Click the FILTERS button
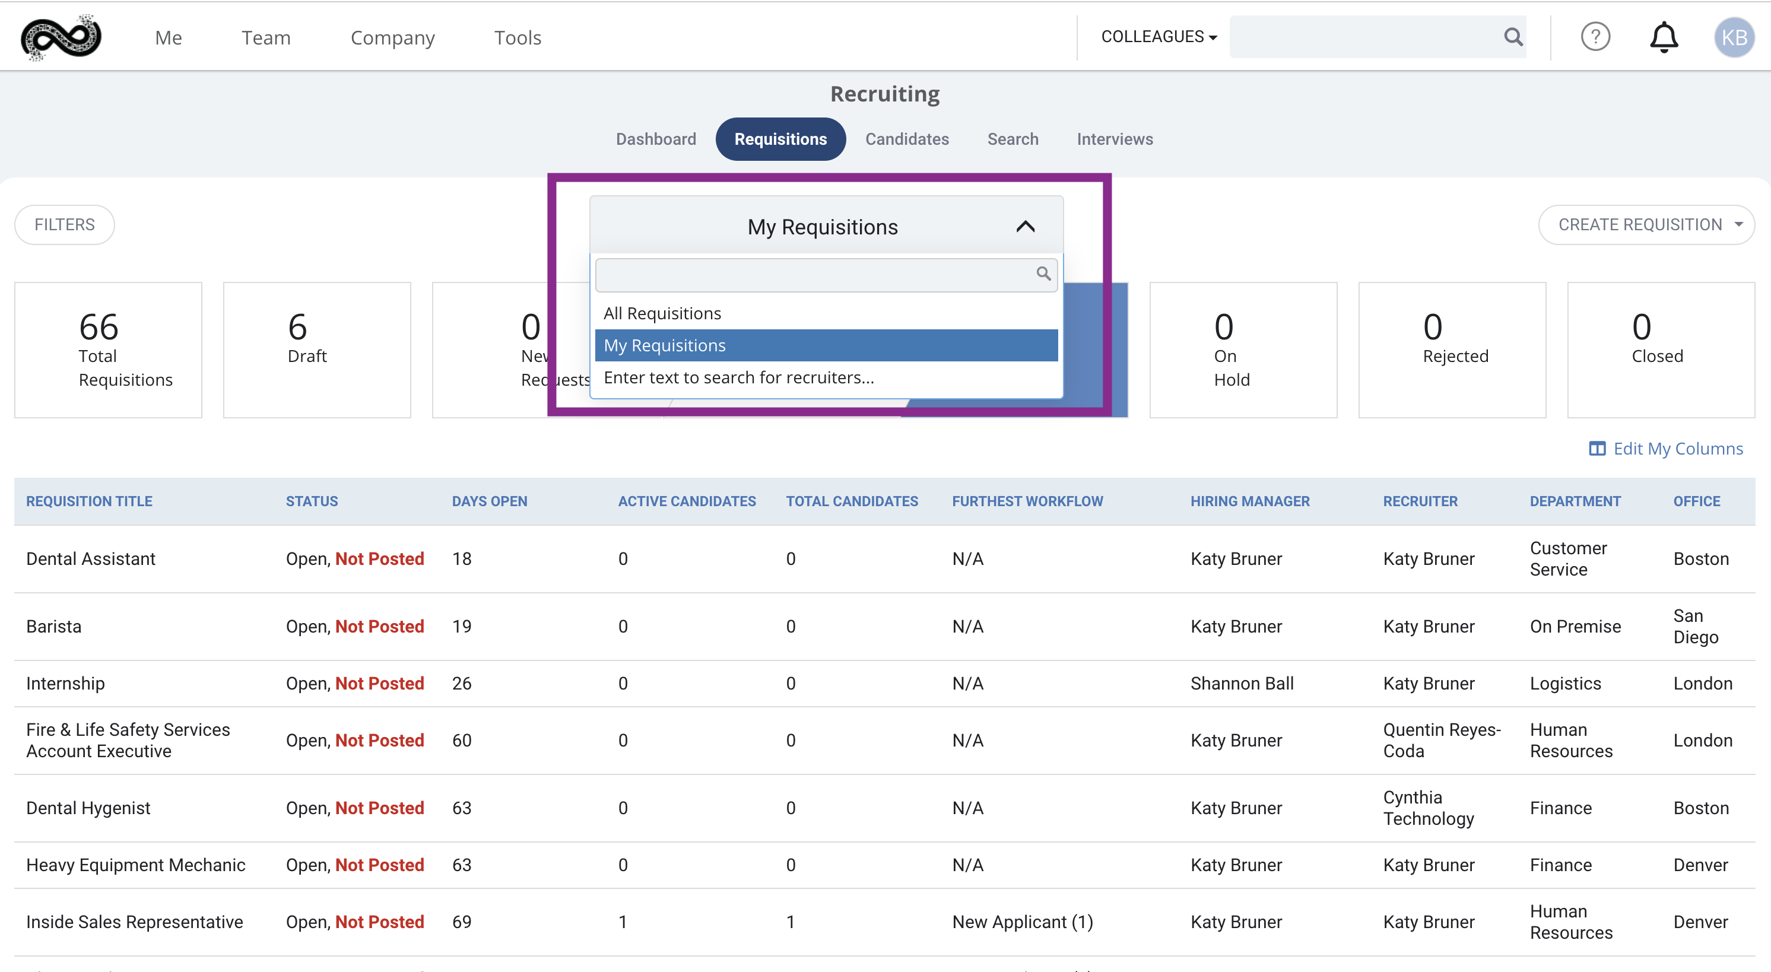Viewport: 1771px width, 972px height. pyautogui.click(x=65, y=225)
